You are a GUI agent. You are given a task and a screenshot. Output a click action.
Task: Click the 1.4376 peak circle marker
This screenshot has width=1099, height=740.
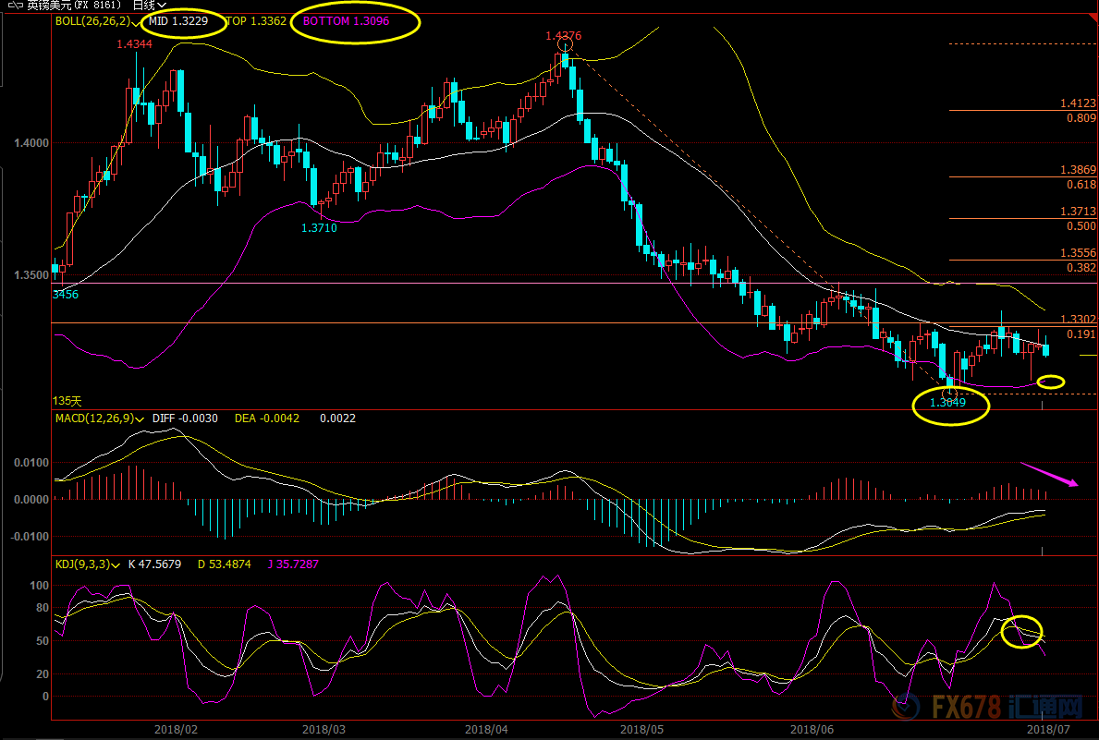click(566, 42)
